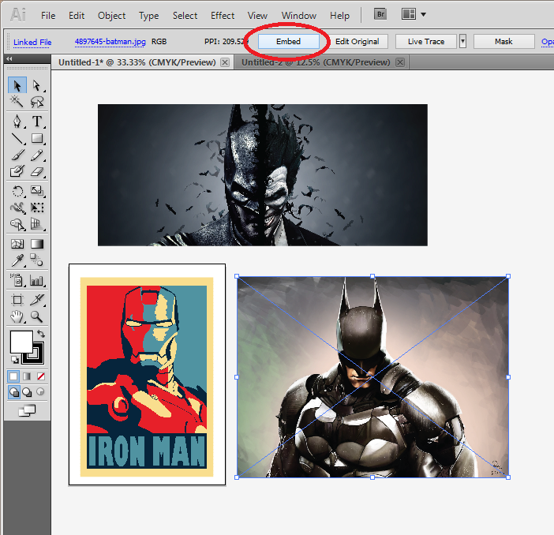Image resolution: width=554 pixels, height=535 pixels.
Task: Select the Magic Wand tool
Action: point(17,102)
